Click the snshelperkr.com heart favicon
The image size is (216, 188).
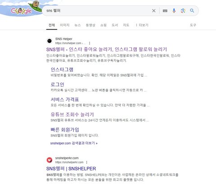[49, 160]
